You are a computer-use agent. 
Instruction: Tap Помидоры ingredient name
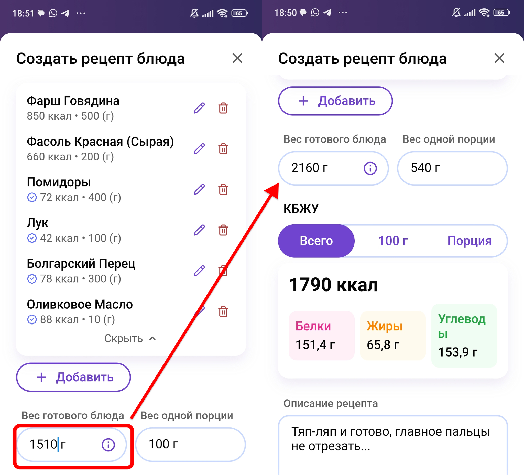pyautogui.click(x=59, y=182)
